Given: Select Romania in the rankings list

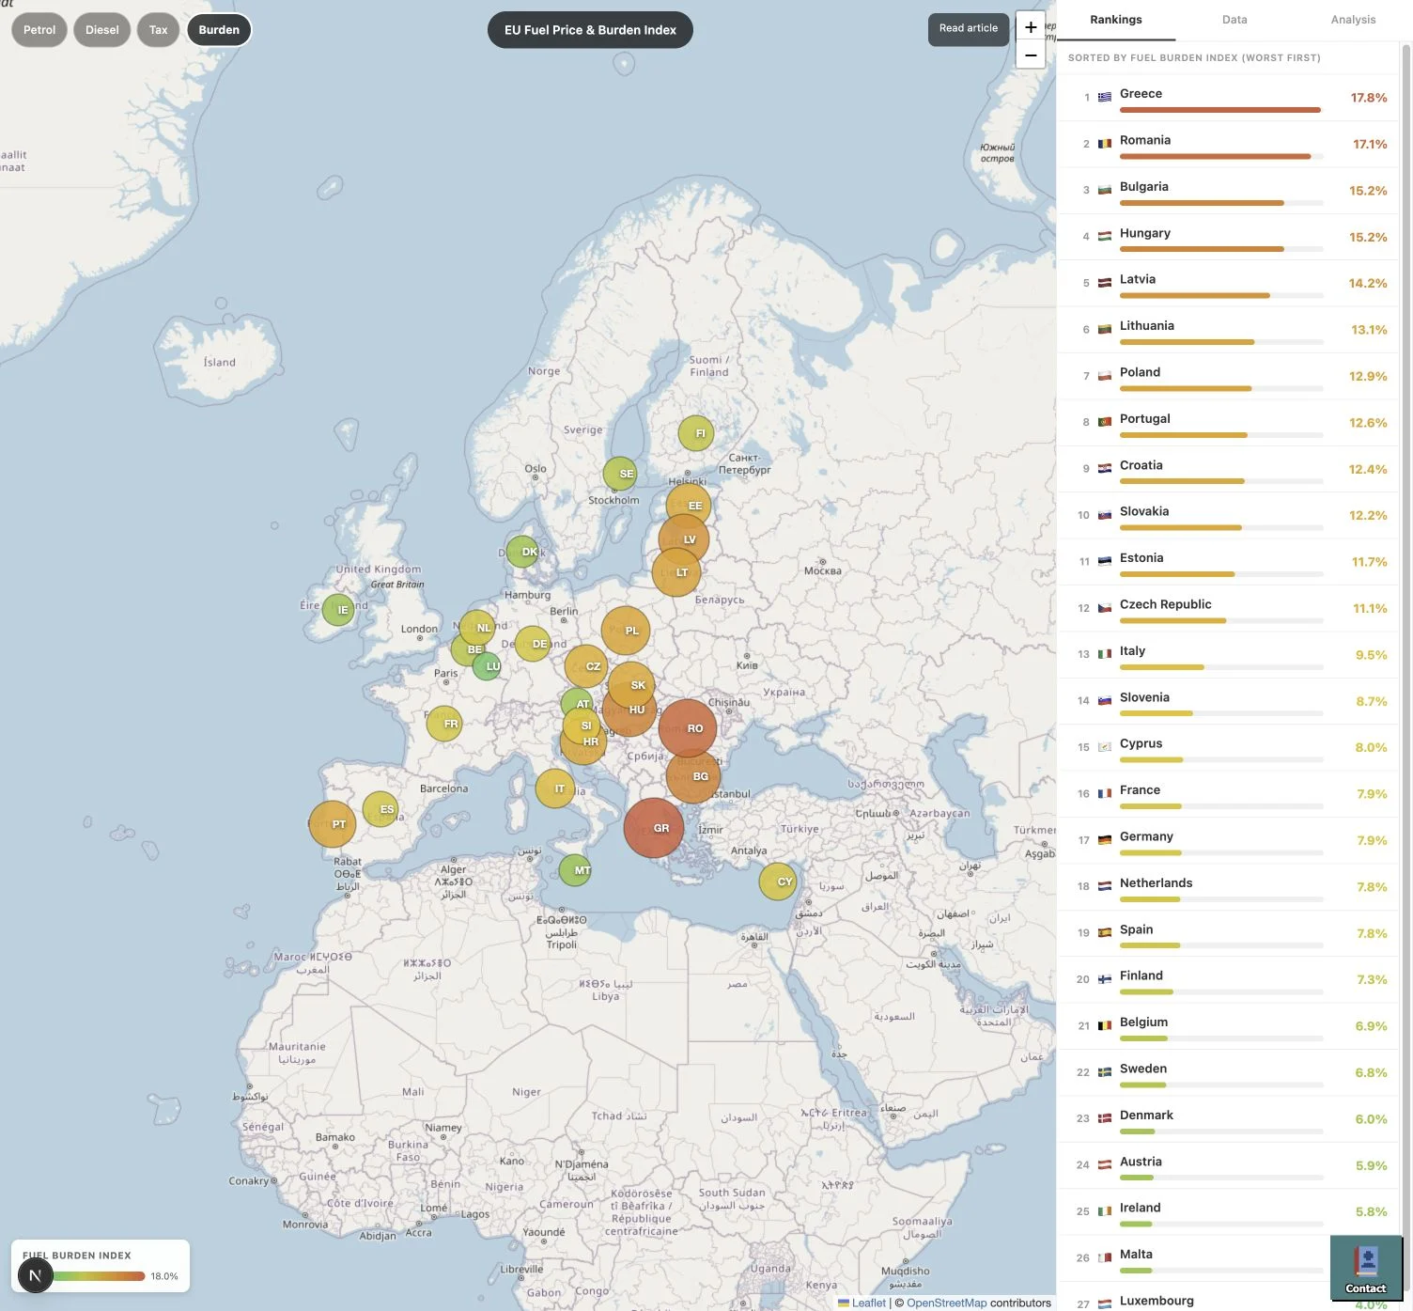Looking at the screenshot, I should [1227, 145].
